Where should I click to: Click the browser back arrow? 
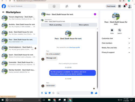click(2, 1)
